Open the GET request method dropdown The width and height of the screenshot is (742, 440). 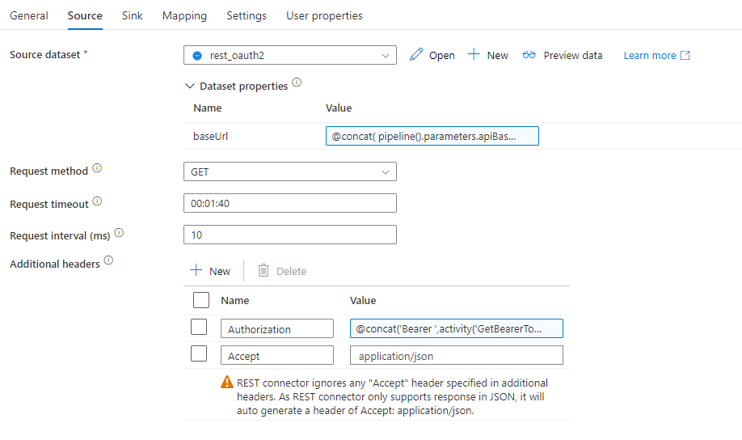pyautogui.click(x=290, y=171)
